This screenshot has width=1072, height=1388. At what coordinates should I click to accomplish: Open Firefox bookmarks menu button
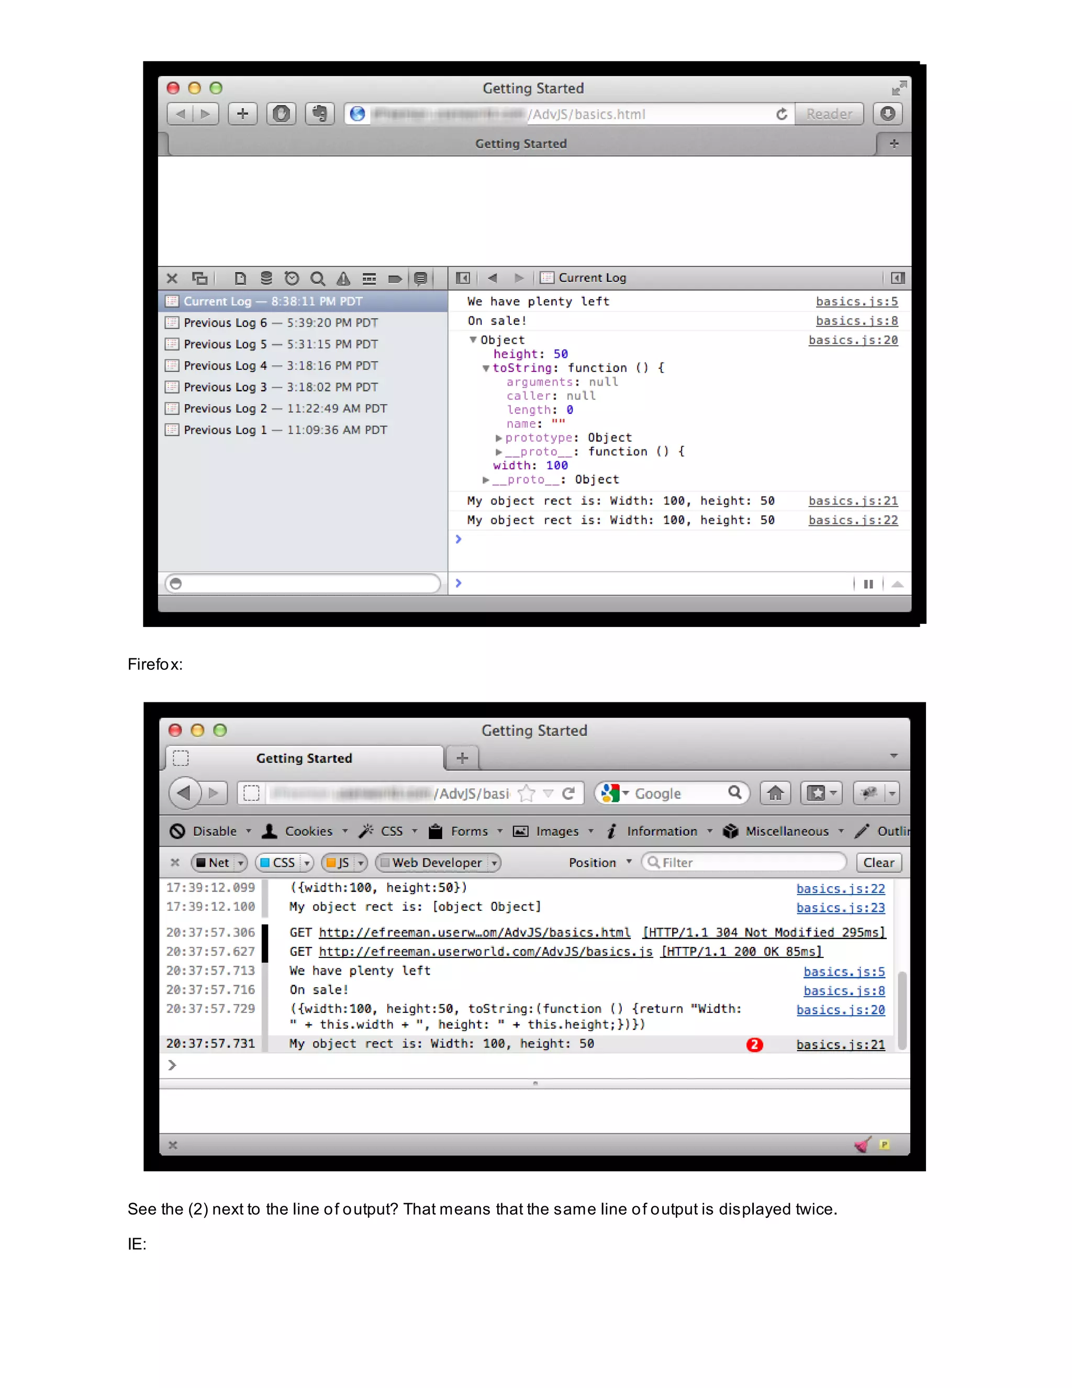[822, 793]
